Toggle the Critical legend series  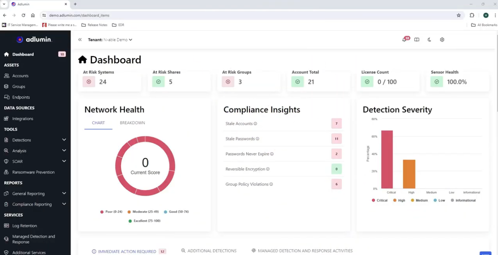[x=379, y=200]
